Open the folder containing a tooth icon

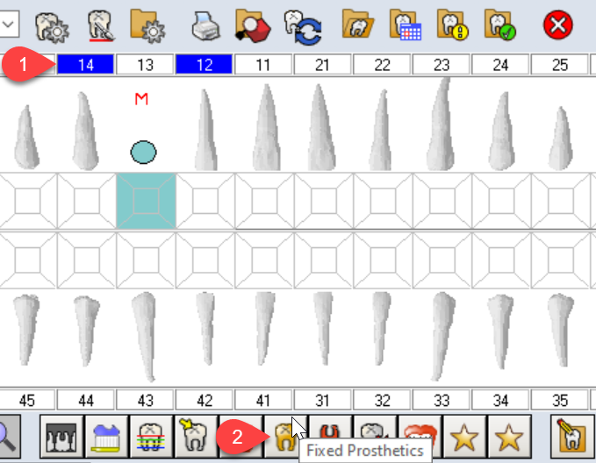[357, 25]
